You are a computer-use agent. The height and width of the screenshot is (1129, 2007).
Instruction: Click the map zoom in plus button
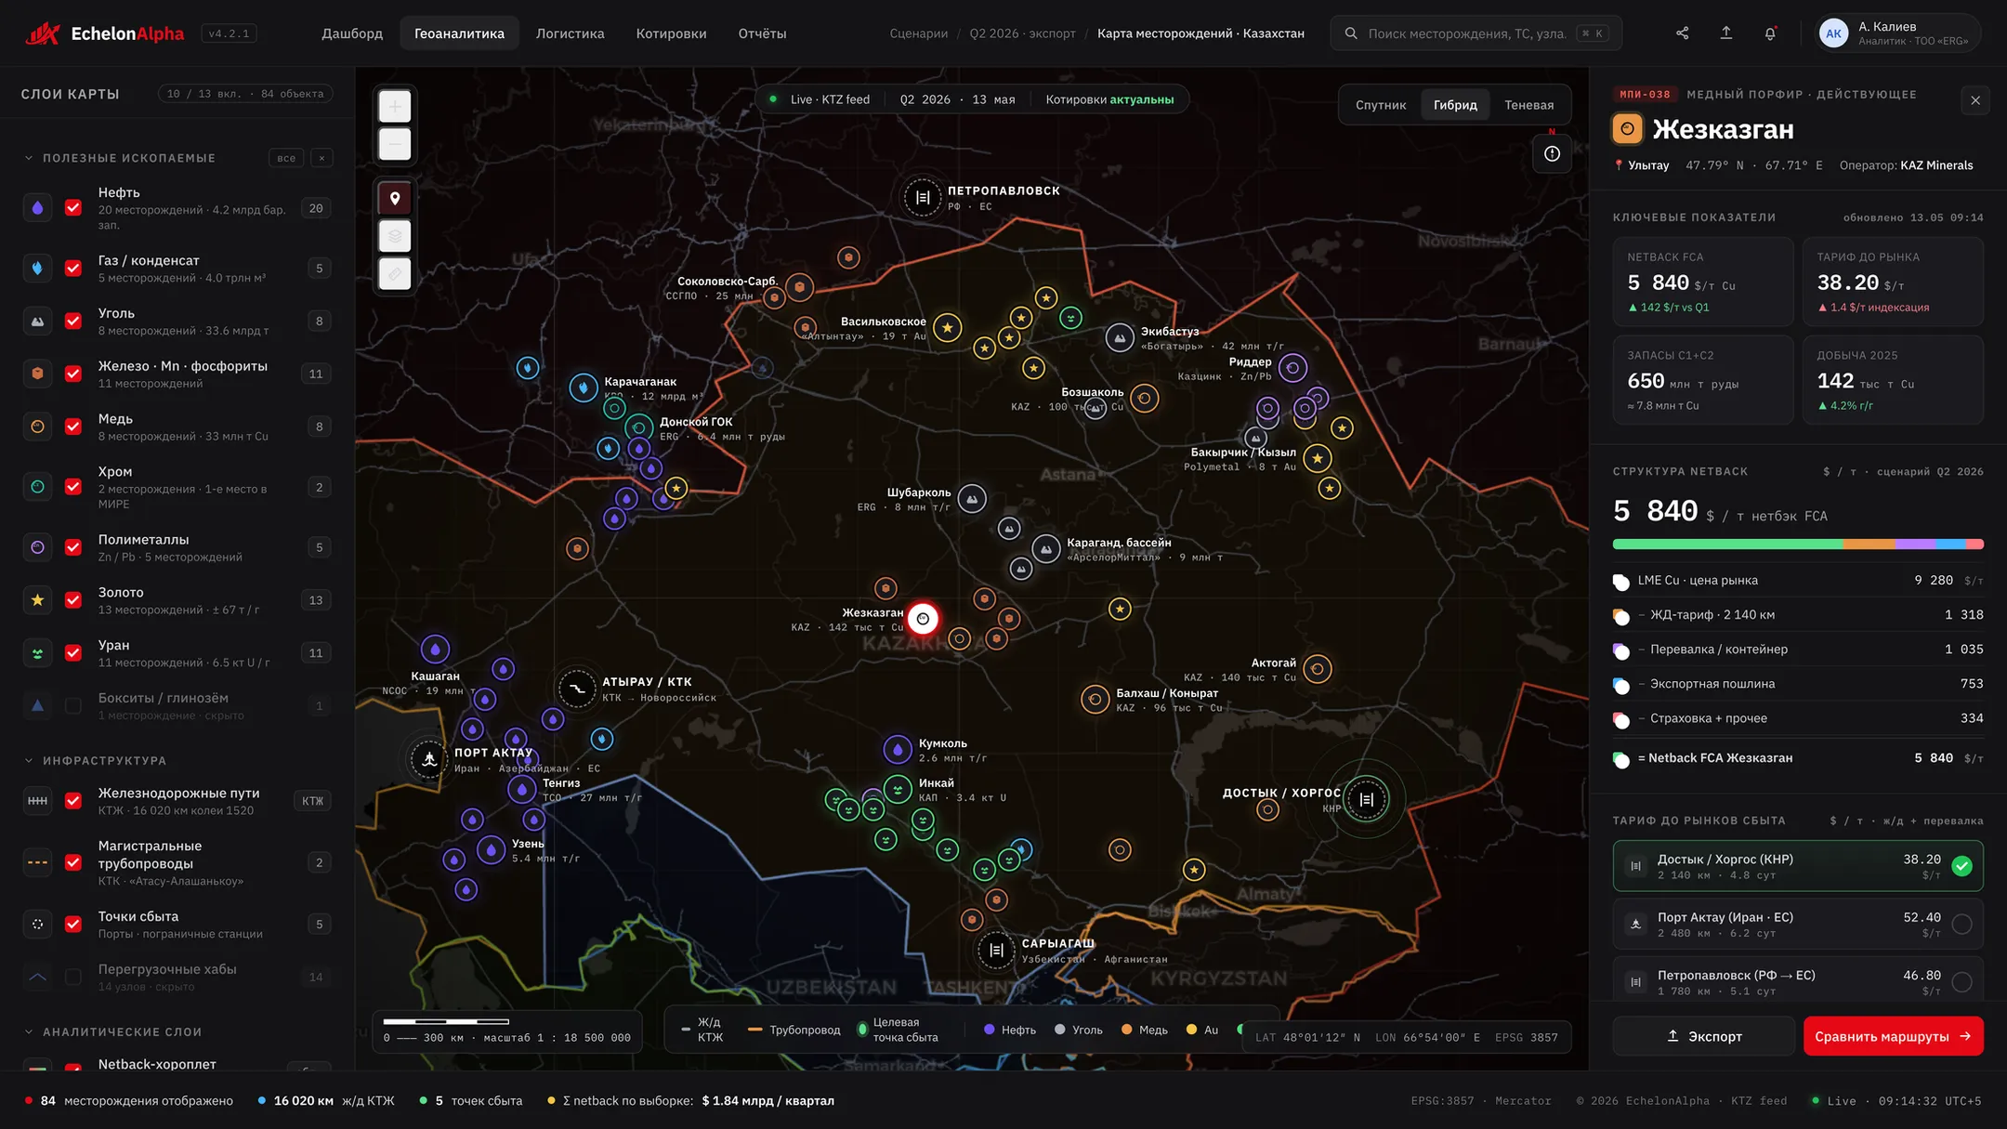[x=395, y=107]
